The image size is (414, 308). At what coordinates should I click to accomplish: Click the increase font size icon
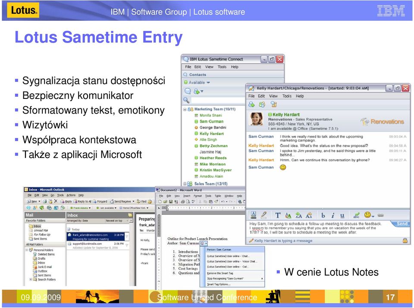(298, 216)
